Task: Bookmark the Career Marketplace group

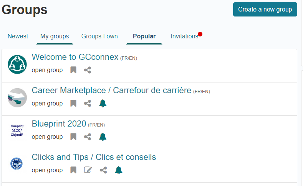Action: [73, 103]
